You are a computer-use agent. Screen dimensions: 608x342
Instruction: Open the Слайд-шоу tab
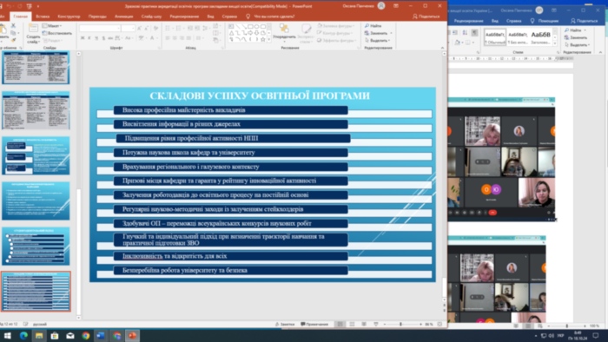coord(151,16)
